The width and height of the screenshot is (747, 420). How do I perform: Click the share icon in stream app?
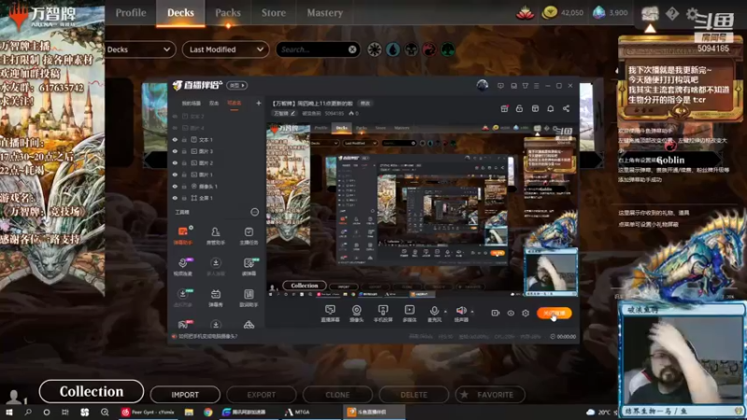566,108
